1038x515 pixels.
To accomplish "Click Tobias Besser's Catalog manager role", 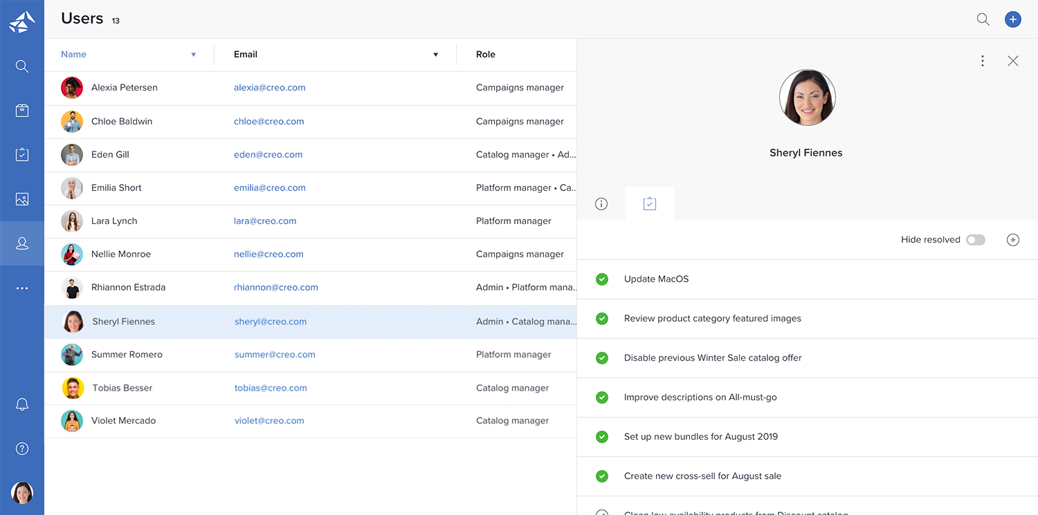I will 513,388.
